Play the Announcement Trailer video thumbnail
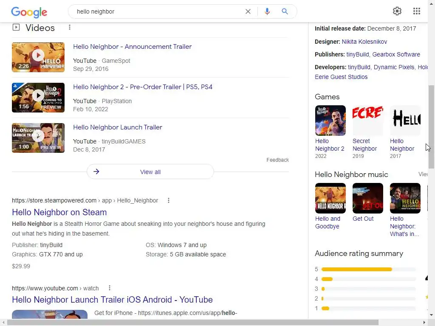This screenshot has height=326, width=435. pos(38,57)
